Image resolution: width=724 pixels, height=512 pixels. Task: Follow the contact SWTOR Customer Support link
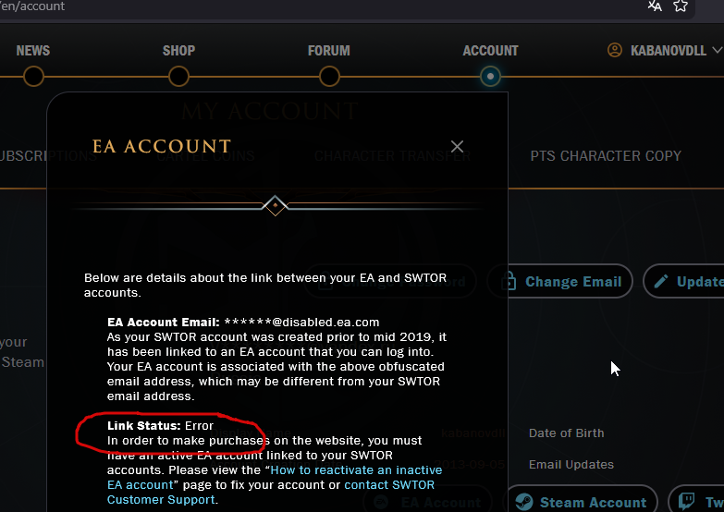271,493
